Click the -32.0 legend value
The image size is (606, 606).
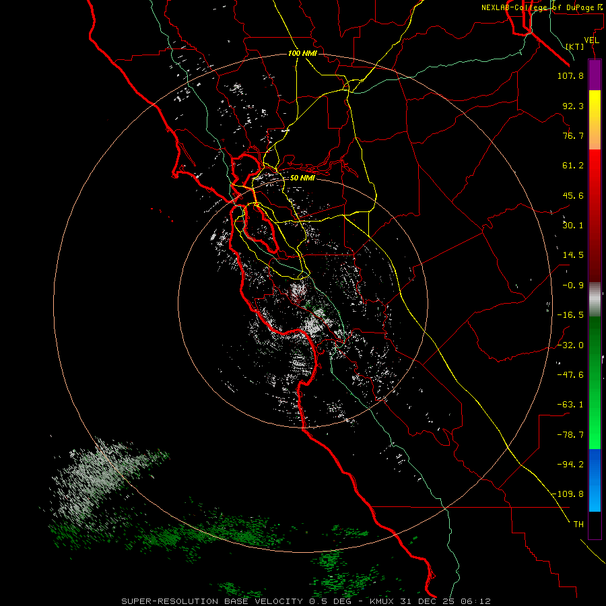tap(570, 345)
